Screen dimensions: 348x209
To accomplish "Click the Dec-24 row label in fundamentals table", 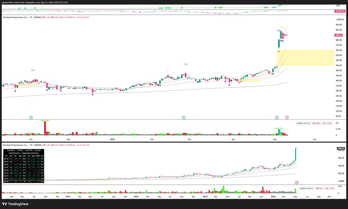I will (6, 173).
